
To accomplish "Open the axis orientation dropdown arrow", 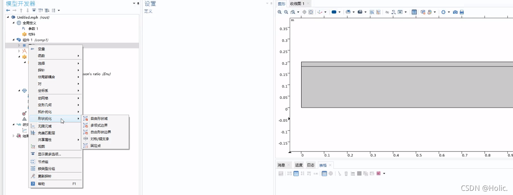I will coord(325,12).
